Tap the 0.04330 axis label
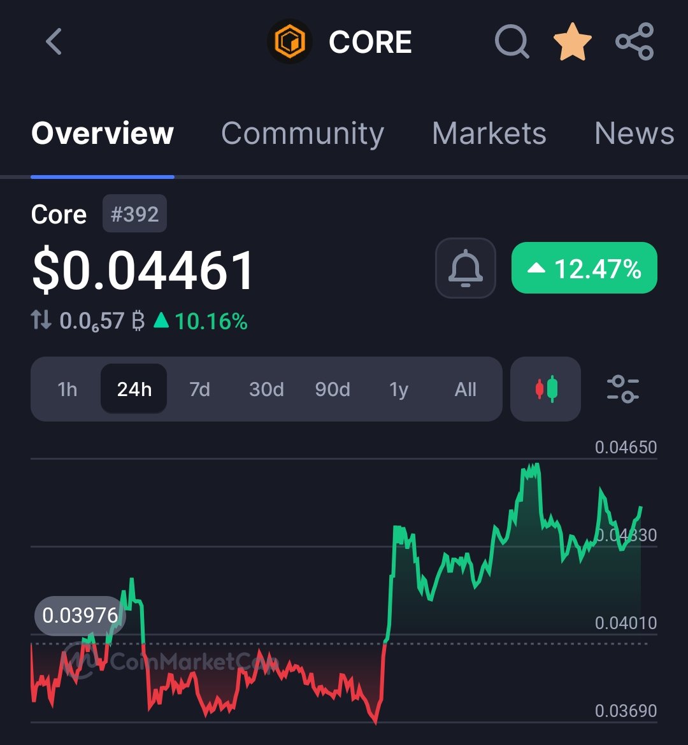 (626, 535)
